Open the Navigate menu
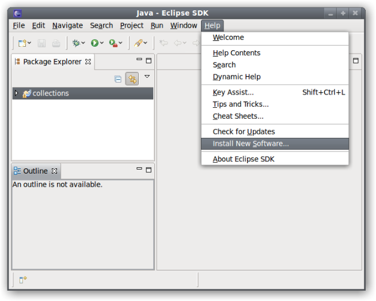The height and width of the screenshot is (301, 376). coord(67,25)
